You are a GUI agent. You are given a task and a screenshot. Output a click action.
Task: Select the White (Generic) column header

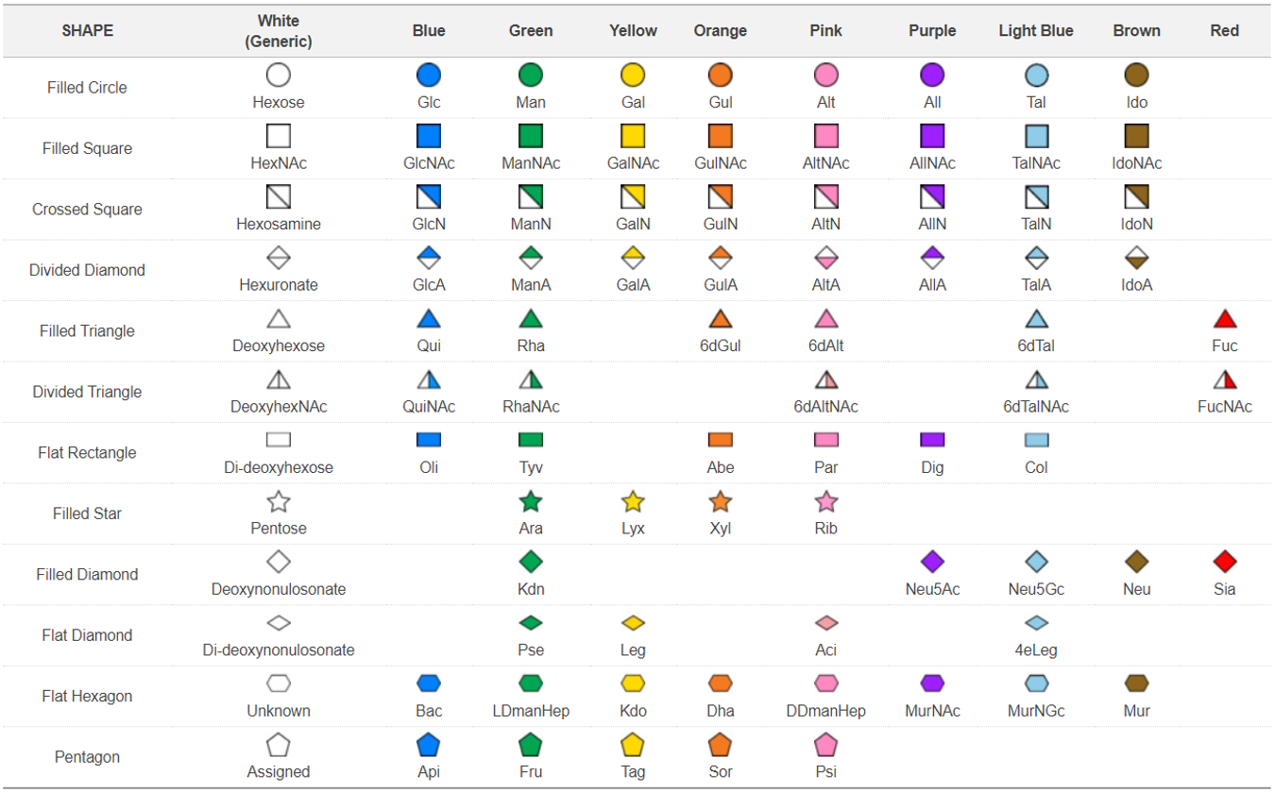click(279, 31)
